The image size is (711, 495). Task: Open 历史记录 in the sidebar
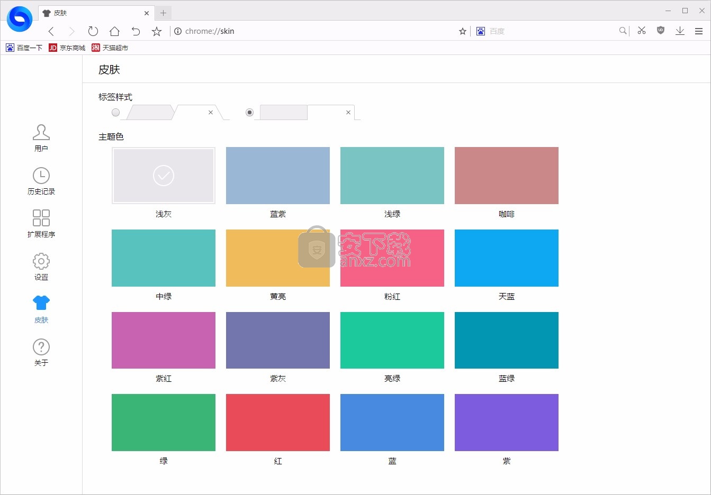pyautogui.click(x=41, y=181)
